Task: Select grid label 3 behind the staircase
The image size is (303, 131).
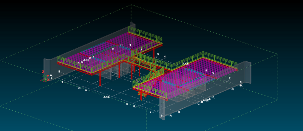Action: pyautogui.click(x=158, y=54)
